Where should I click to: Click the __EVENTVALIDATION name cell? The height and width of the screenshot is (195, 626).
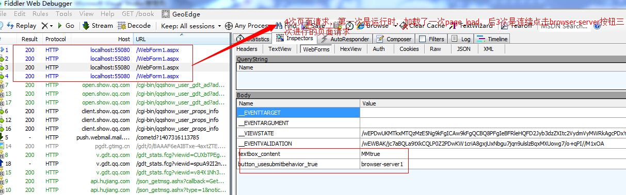coord(298,144)
